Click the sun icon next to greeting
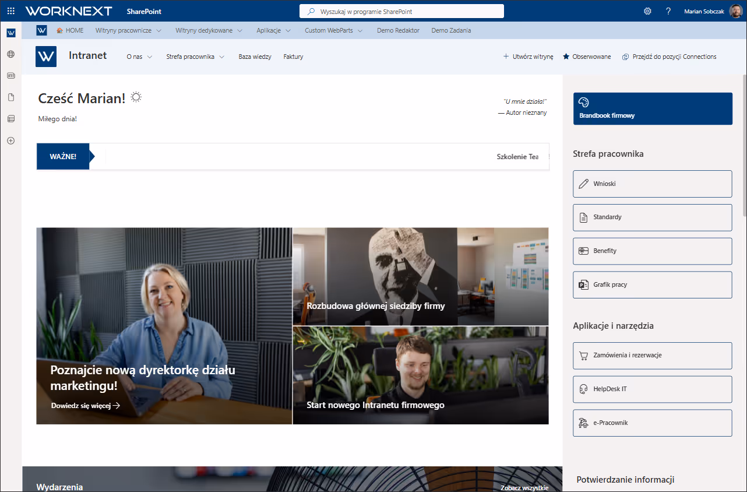This screenshot has height=492, width=747. point(136,97)
